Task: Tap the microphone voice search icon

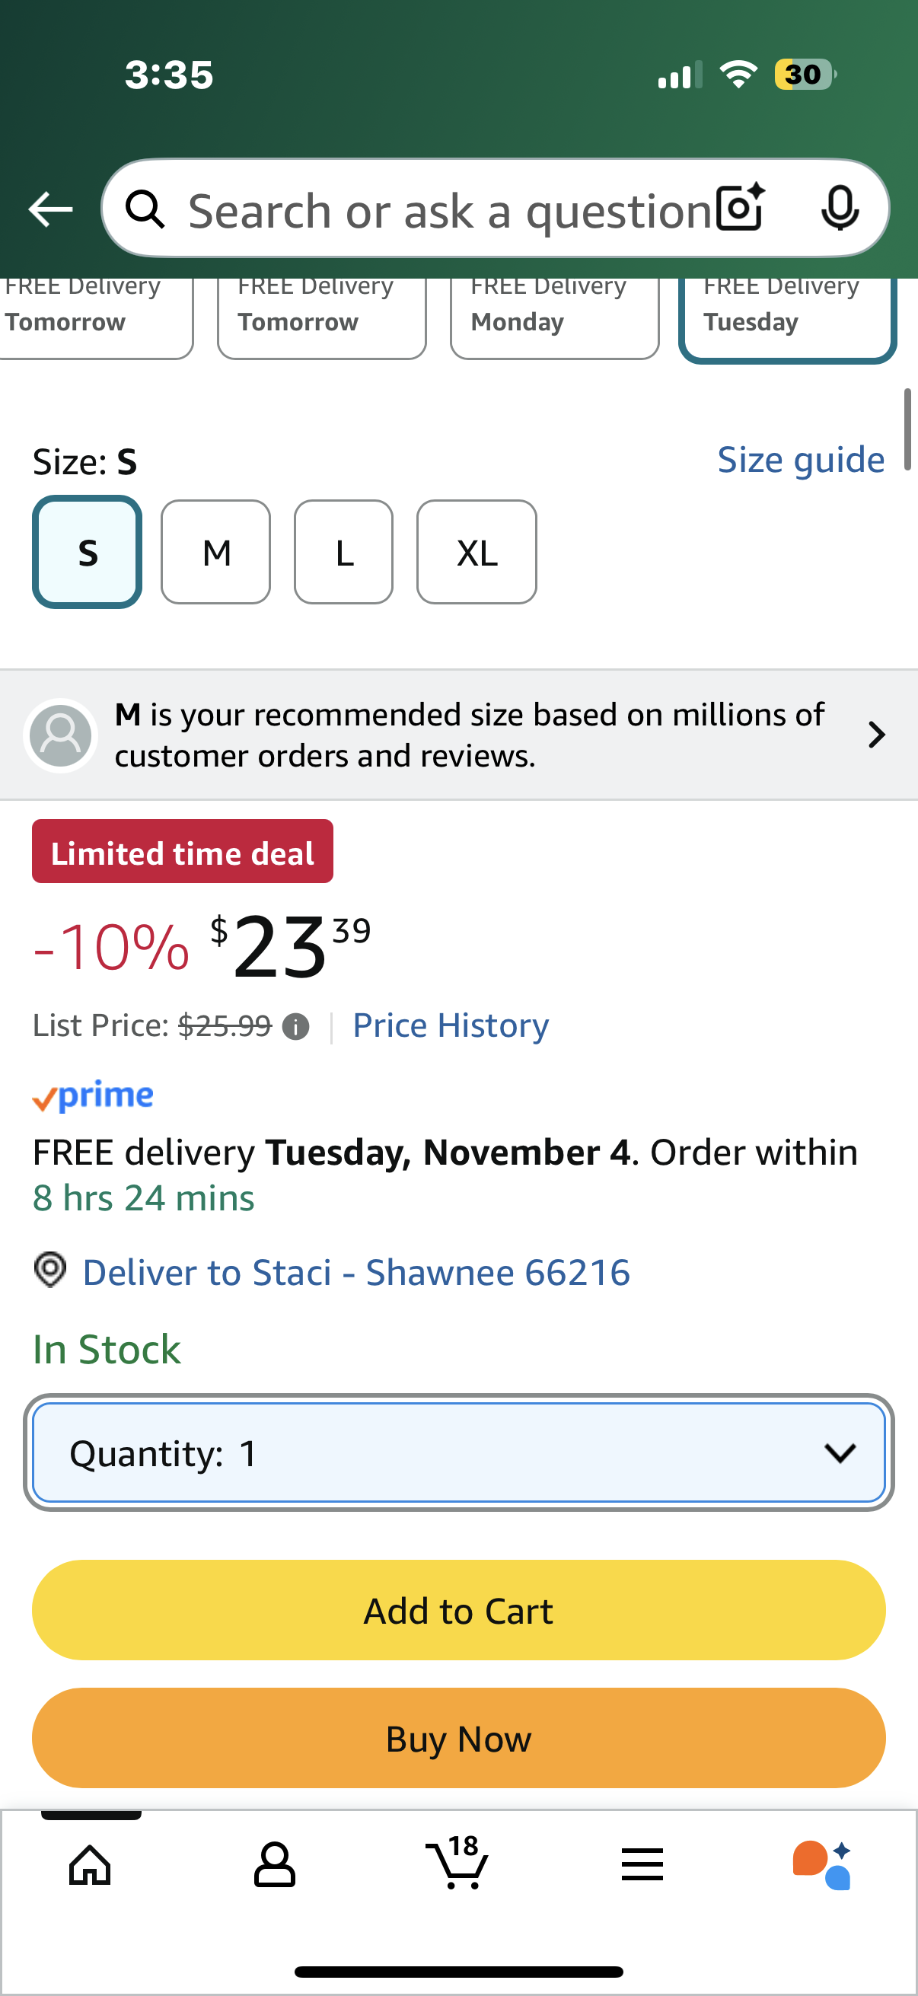Action: [x=840, y=208]
